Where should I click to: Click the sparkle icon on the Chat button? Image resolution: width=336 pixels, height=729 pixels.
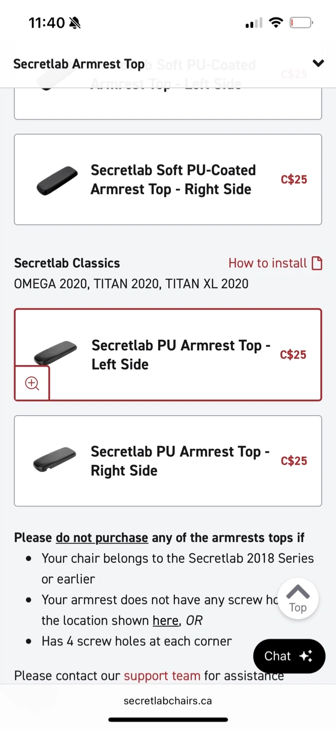point(306,656)
